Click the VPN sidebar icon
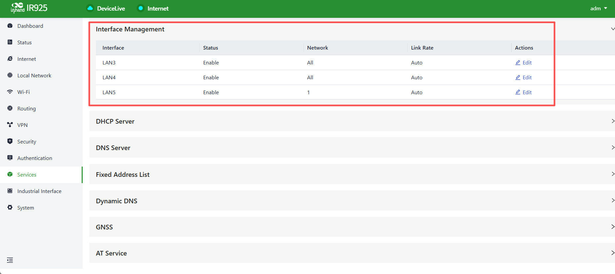This screenshot has width=615, height=274. pyautogui.click(x=10, y=125)
